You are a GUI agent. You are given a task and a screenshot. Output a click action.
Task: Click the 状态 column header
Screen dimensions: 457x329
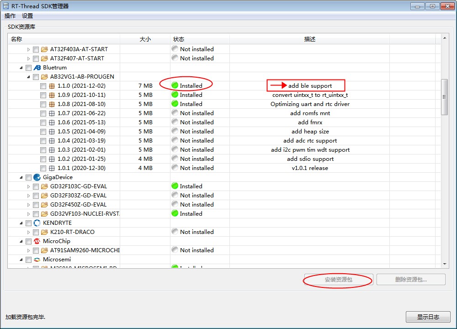(x=200, y=39)
